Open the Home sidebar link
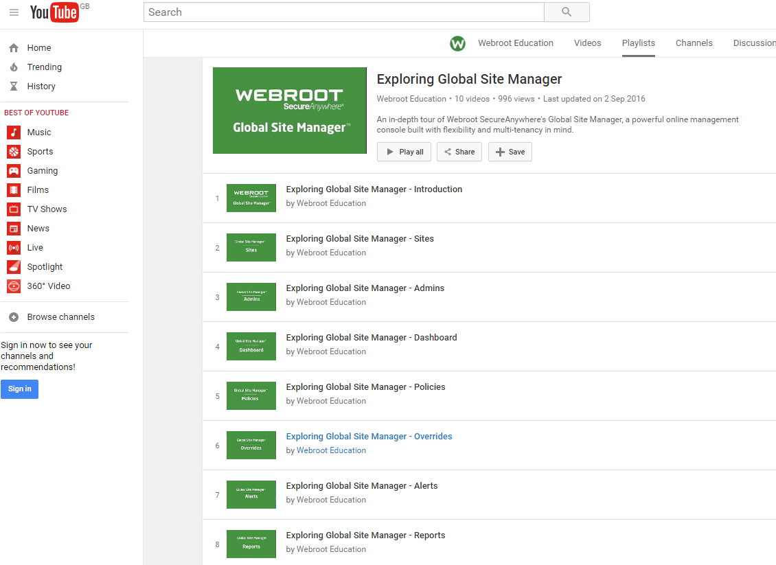This screenshot has width=776, height=565. 39,48
